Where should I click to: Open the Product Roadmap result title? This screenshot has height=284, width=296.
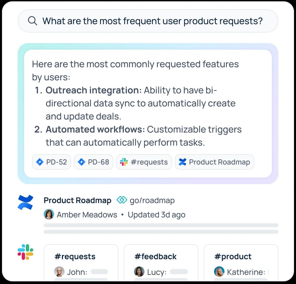[x=77, y=200]
